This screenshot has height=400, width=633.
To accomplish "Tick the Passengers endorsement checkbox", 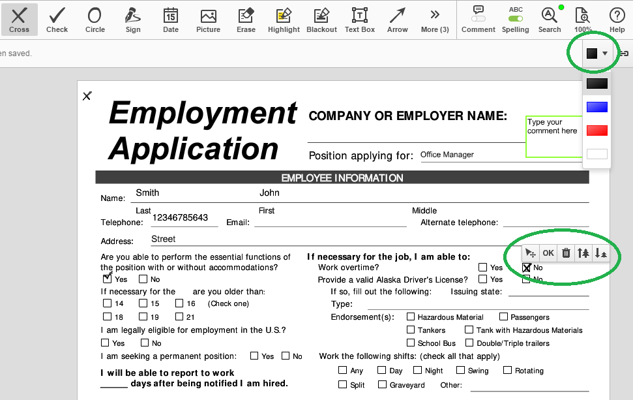I will 503,316.
